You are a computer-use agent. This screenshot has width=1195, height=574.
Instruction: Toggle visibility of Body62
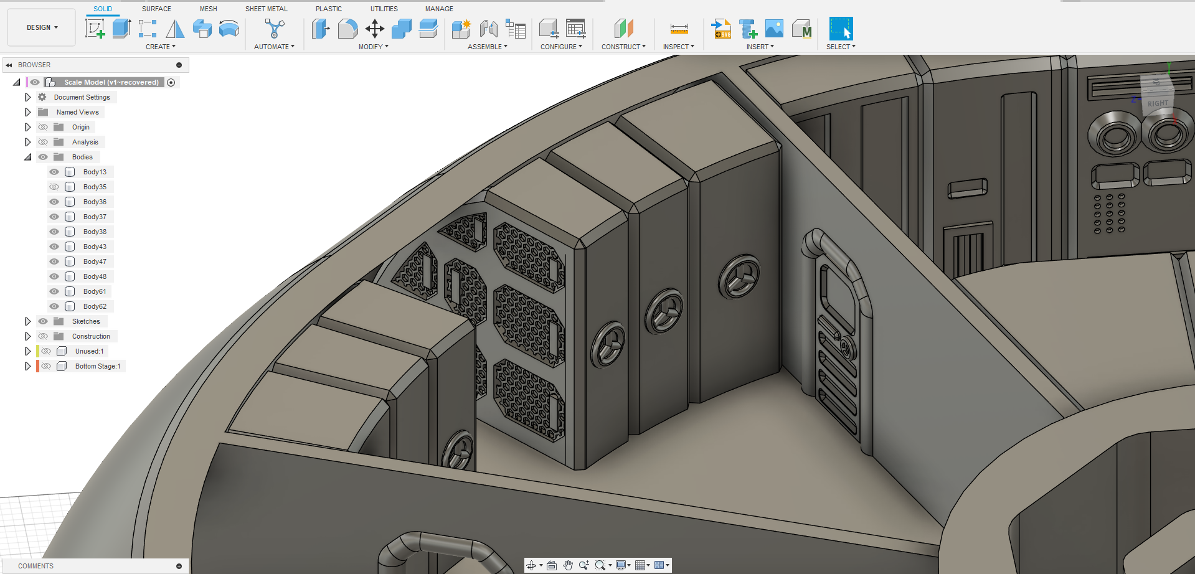tap(54, 306)
